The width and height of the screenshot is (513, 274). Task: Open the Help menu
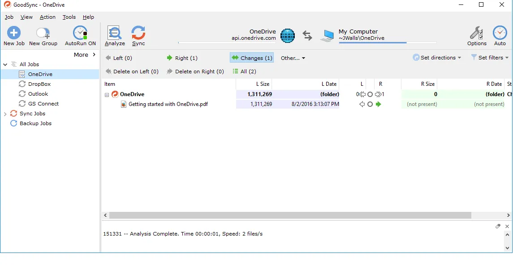[88, 17]
